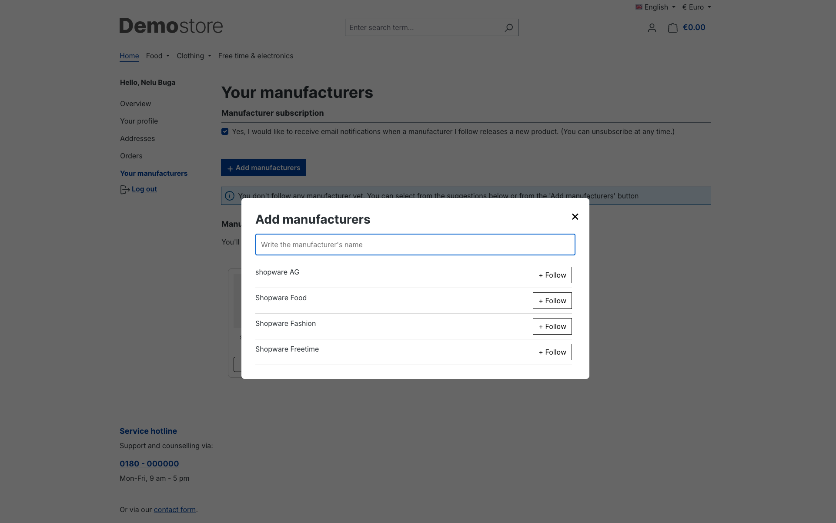
Task: Close the Add manufacturers dialog via X
Action: click(575, 216)
